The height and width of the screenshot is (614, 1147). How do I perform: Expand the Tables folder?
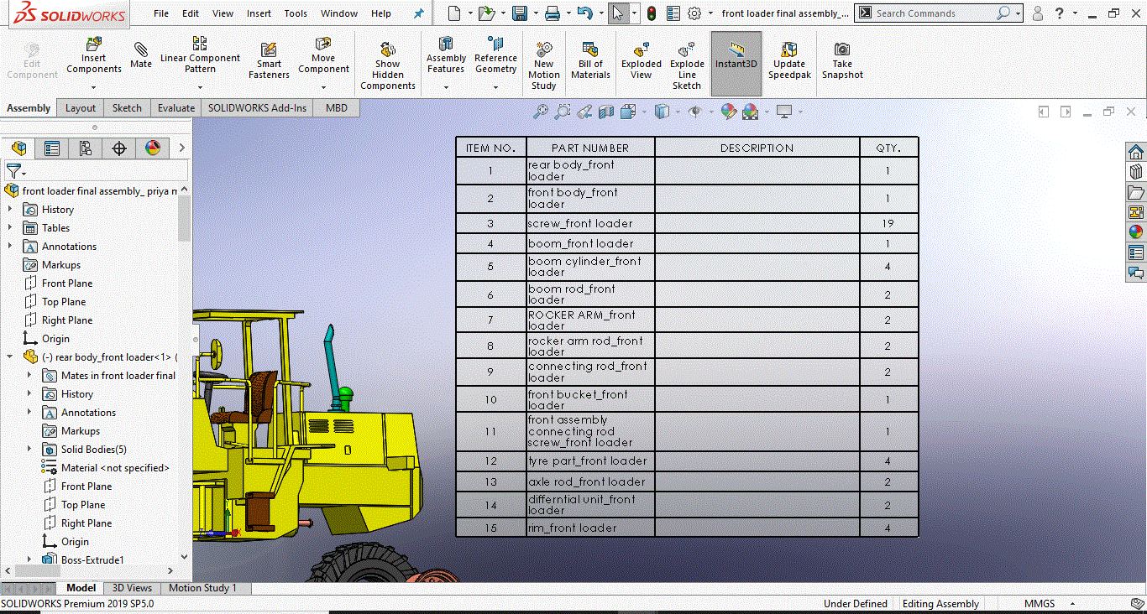(x=10, y=228)
